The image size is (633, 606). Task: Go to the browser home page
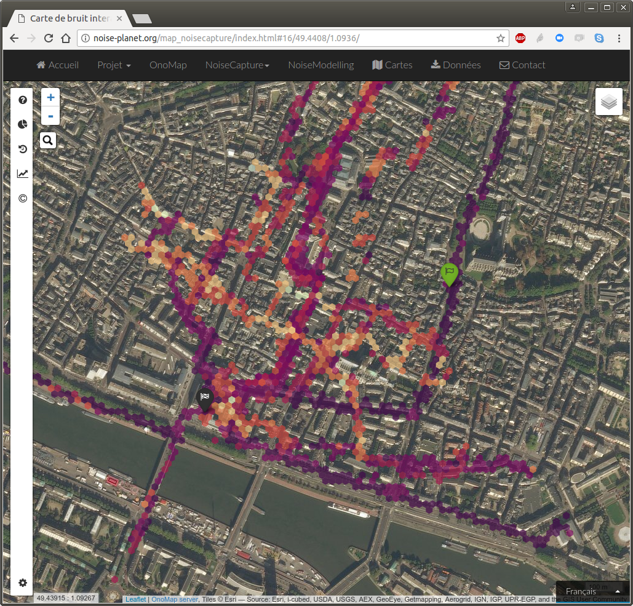[66, 38]
